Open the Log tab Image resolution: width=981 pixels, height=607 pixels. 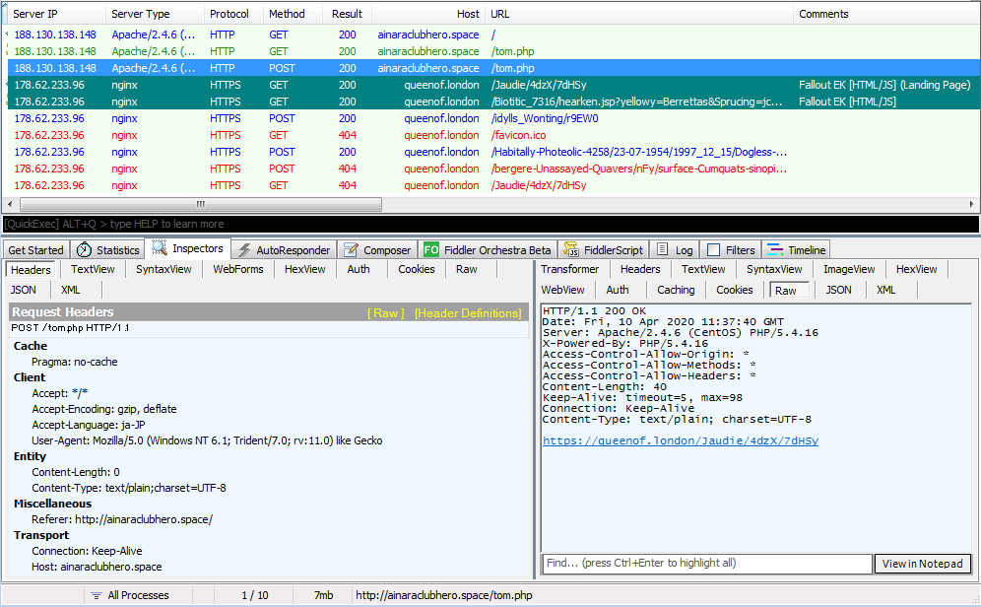[675, 249]
